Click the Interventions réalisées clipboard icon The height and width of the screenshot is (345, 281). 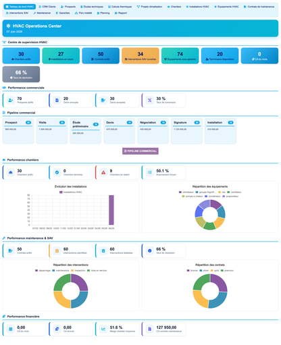[x=103, y=250]
